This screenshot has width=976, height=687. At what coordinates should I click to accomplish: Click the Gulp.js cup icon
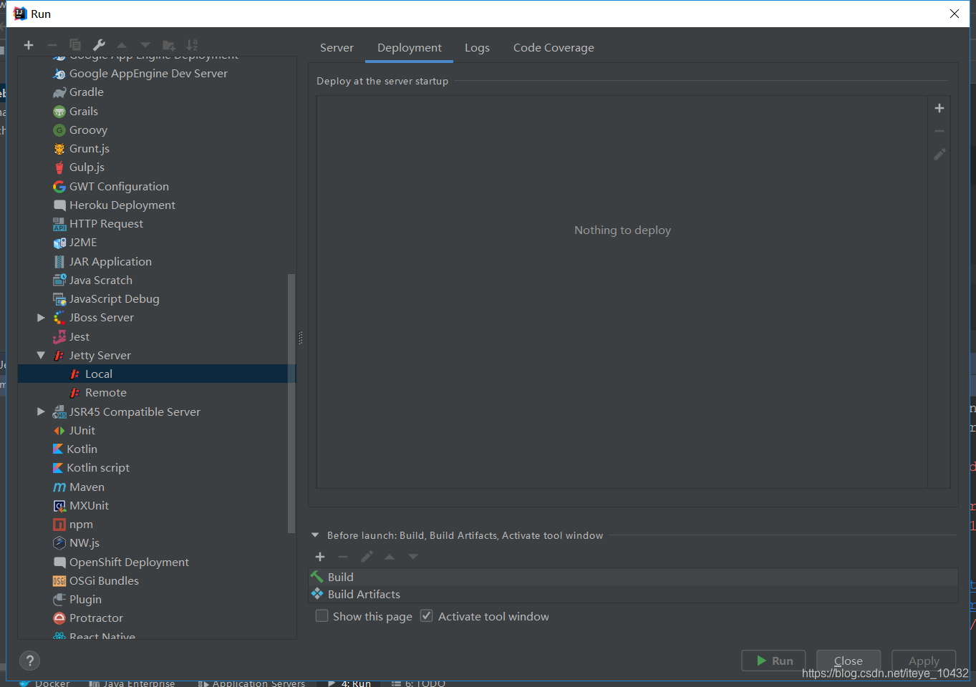point(59,167)
